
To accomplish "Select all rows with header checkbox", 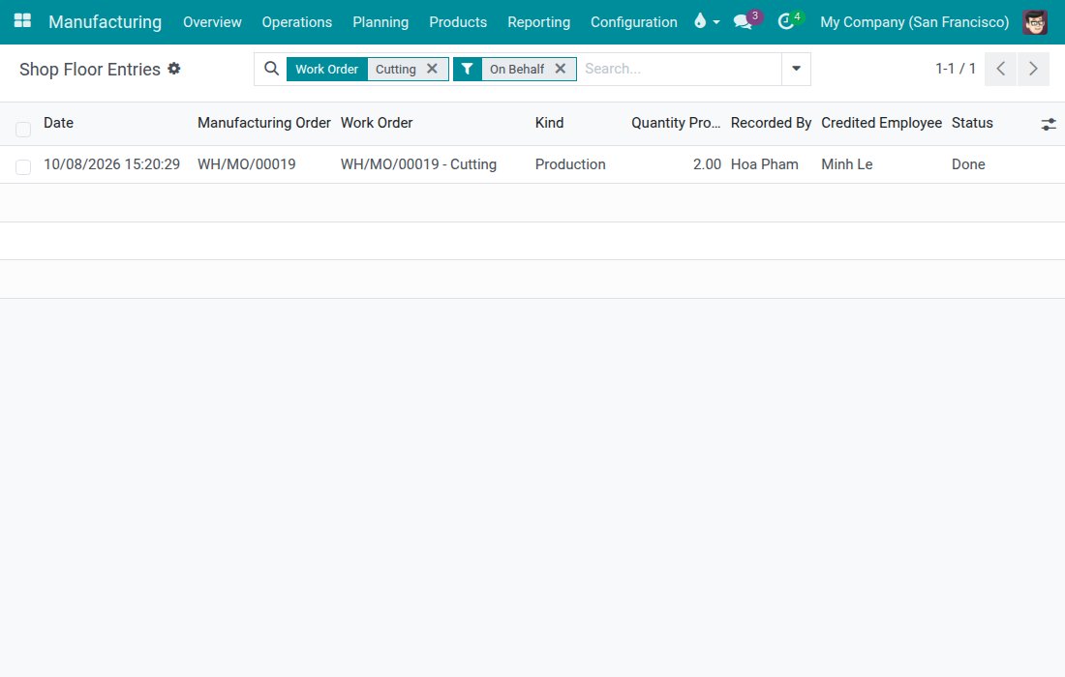I will [x=23, y=129].
